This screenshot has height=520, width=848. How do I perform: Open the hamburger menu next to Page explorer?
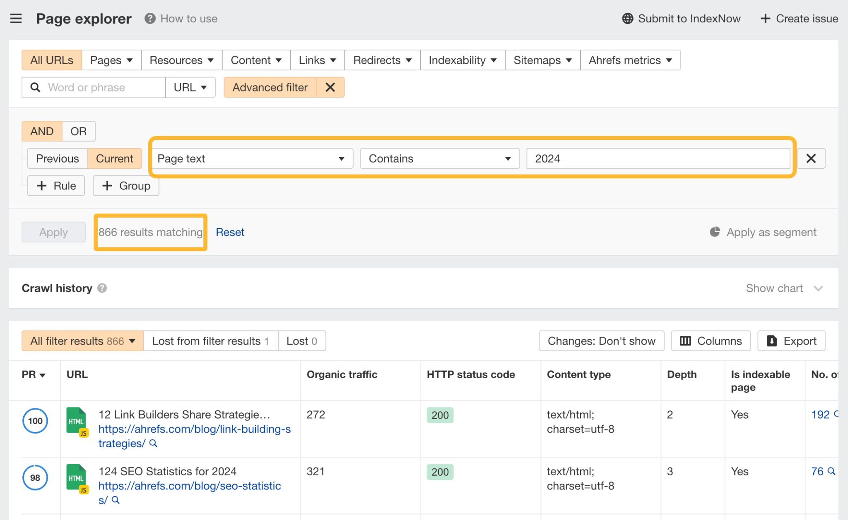point(16,18)
